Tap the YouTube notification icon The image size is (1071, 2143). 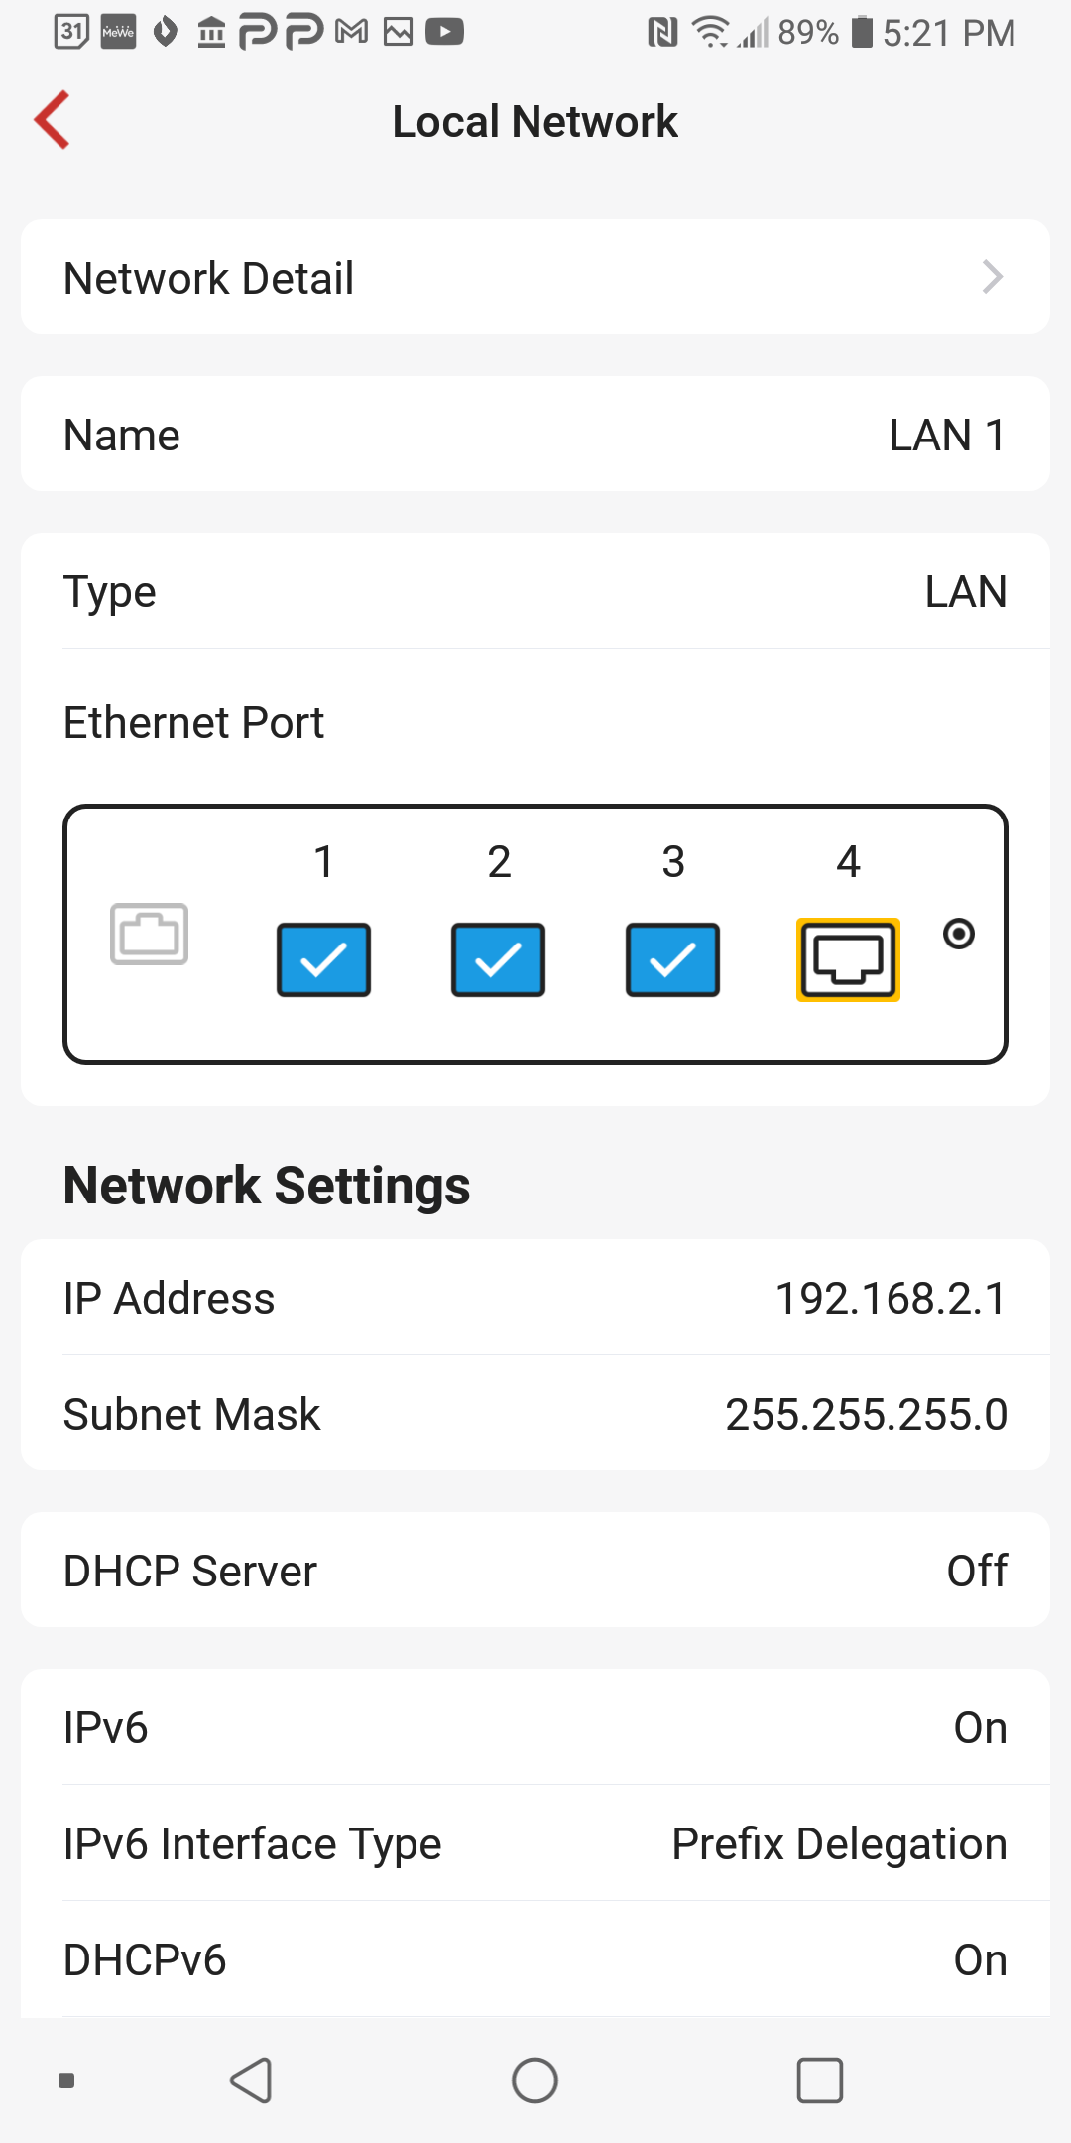click(x=444, y=33)
